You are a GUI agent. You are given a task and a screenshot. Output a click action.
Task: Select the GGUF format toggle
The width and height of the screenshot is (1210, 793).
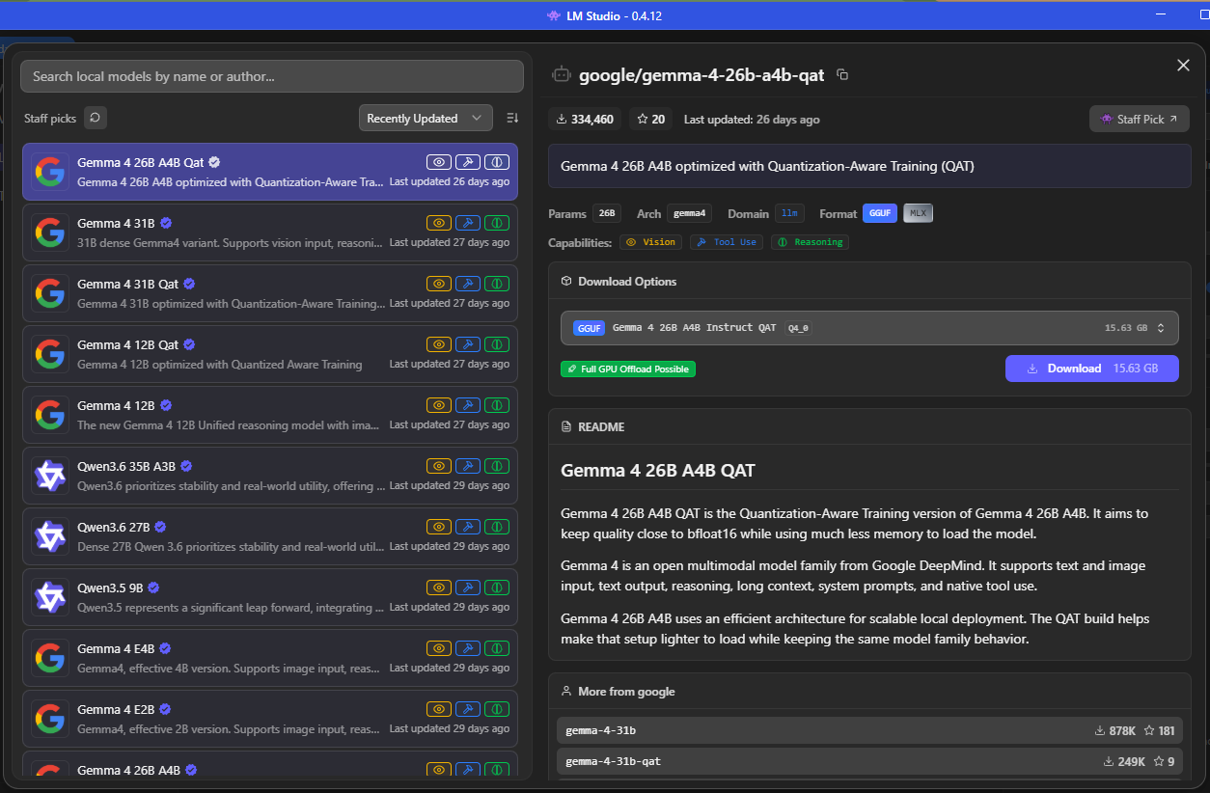tap(880, 213)
